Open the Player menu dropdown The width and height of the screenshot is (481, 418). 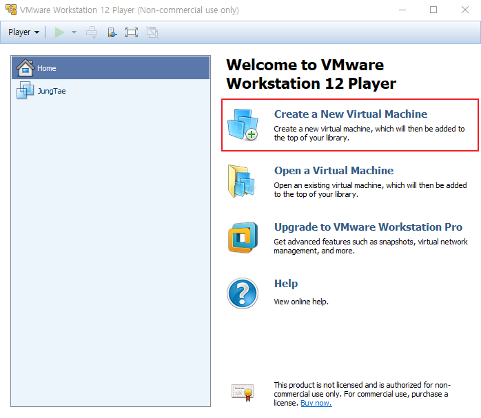pyautogui.click(x=23, y=32)
